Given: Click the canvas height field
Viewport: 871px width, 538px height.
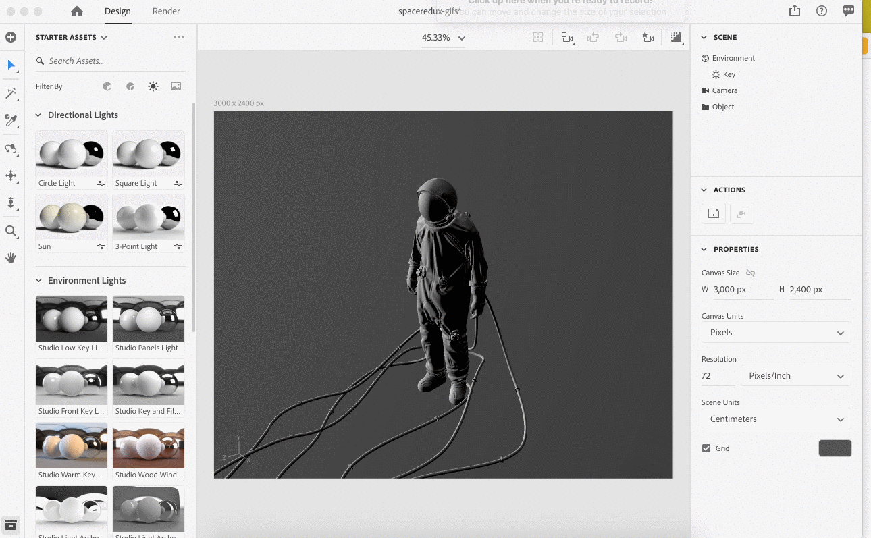Looking at the screenshot, I should (820, 290).
